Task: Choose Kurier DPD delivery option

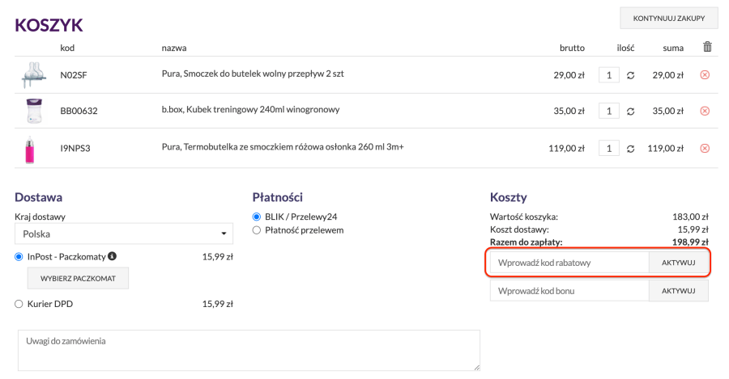Action: tap(19, 304)
